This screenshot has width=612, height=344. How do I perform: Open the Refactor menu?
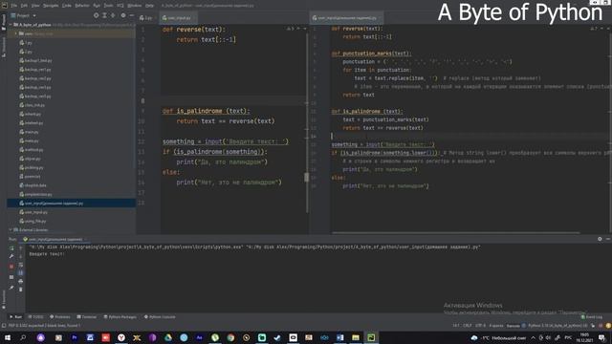pyautogui.click(x=82, y=6)
